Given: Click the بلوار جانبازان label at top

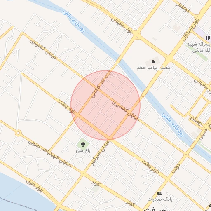Looking at the screenshot, I should click(x=122, y=26).
